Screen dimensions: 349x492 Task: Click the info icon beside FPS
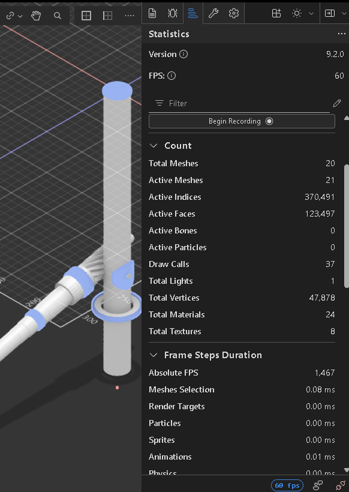[x=172, y=76]
